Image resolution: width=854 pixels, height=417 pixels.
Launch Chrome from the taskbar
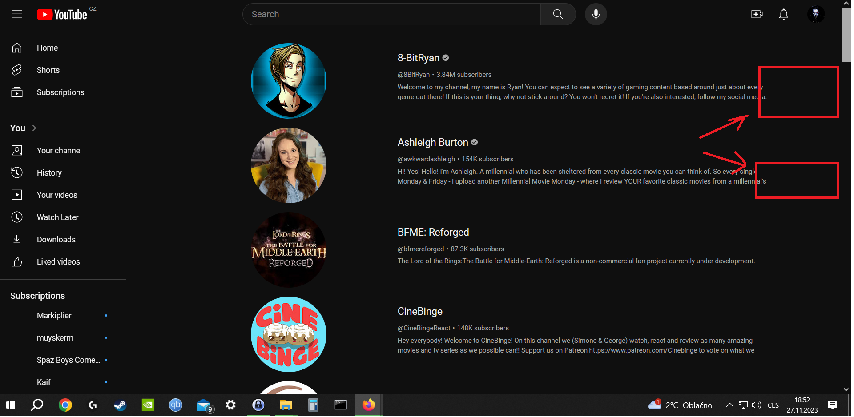click(x=65, y=405)
